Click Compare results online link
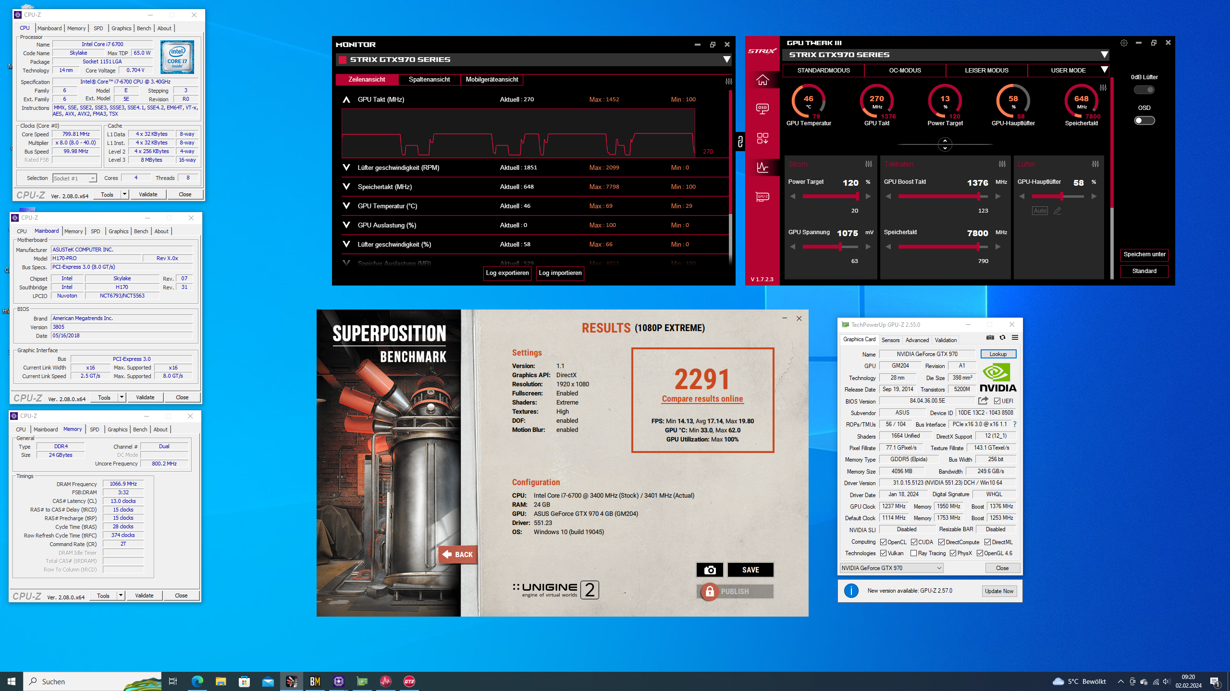The width and height of the screenshot is (1230, 691). [702, 399]
